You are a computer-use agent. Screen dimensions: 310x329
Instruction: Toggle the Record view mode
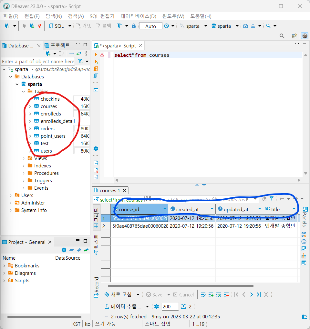click(96, 287)
